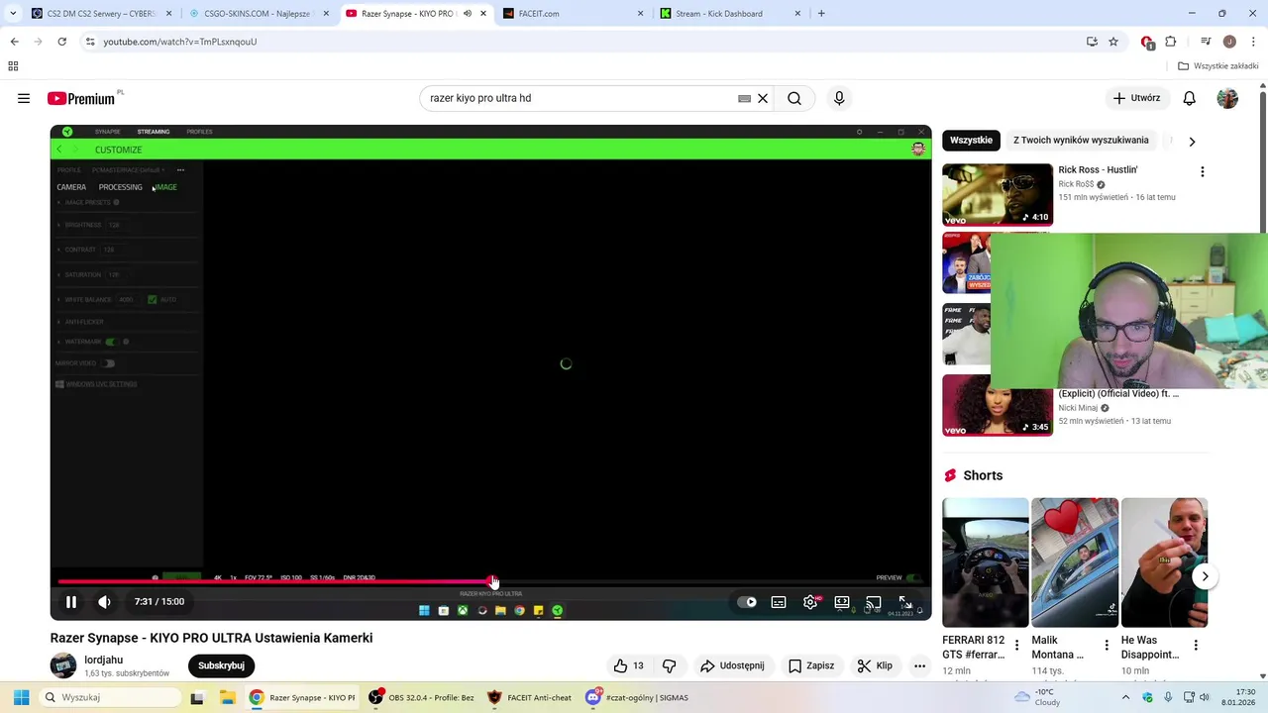1268x713 pixels.
Task: Click the address bar URL
Action: 179,42
